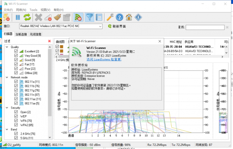Pause scanning with the pause icon
This screenshot has width=233, height=149.
click(x=18, y=17)
